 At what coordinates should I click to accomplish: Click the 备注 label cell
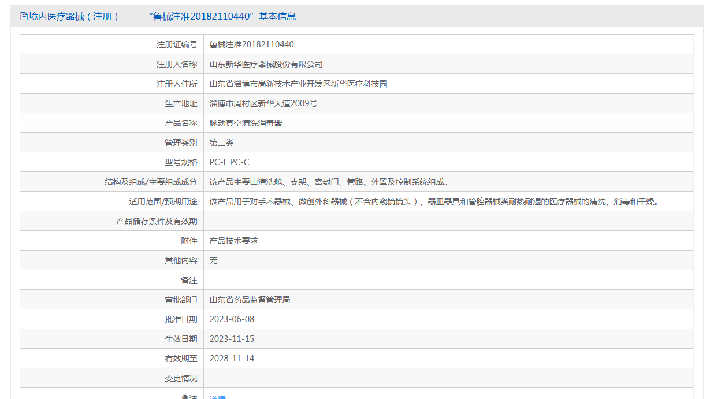pyautogui.click(x=112, y=280)
